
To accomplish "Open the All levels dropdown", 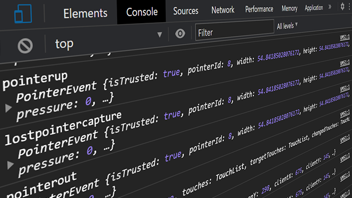I will (x=287, y=26).
